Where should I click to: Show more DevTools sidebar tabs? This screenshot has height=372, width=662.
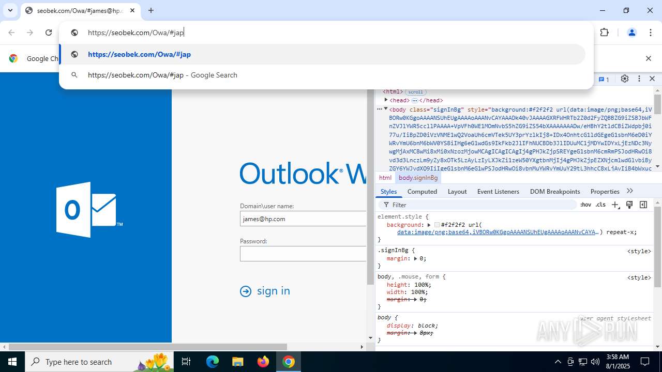pyautogui.click(x=629, y=191)
